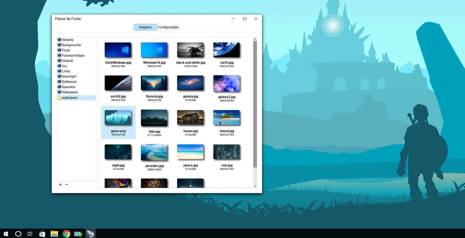Select the Adwaita wallpaper source
The width and height of the screenshot is (465, 238).
pyautogui.click(x=67, y=40)
